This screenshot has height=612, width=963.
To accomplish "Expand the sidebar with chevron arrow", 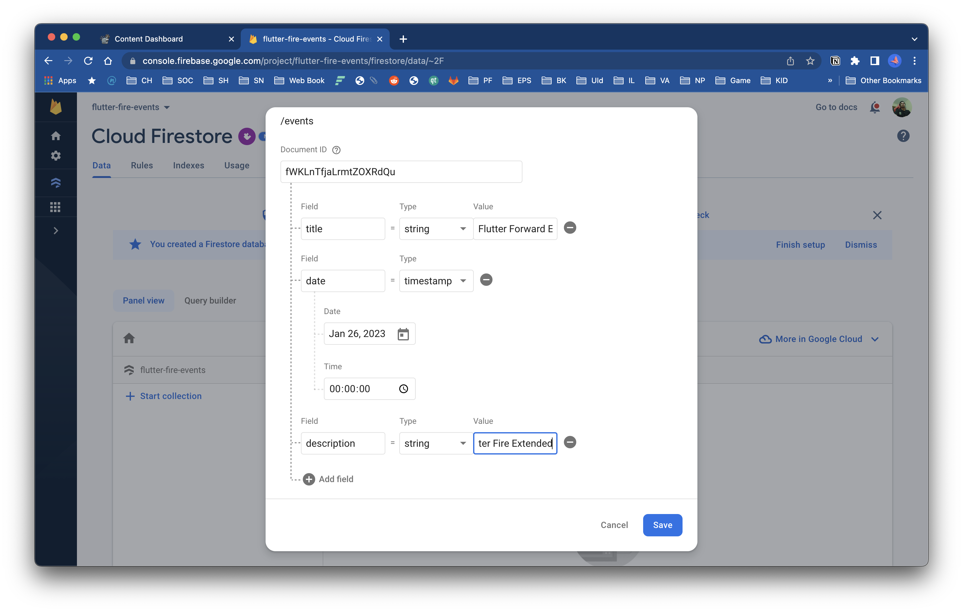I will (x=56, y=231).
